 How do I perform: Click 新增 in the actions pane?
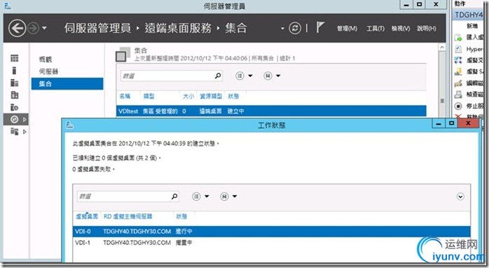tap(472, 26)
